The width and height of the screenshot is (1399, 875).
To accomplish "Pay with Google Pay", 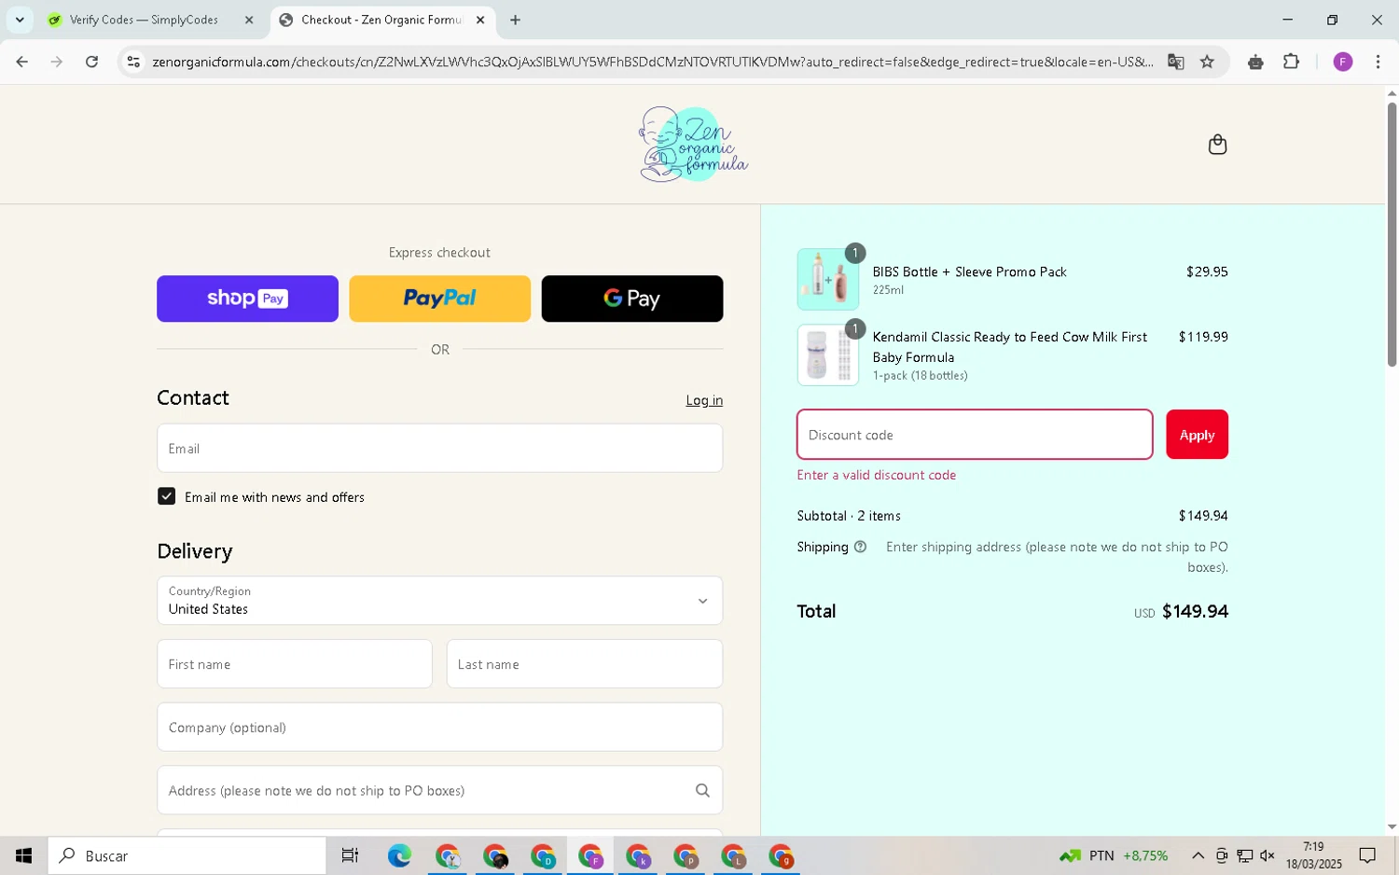I will pos(632,299).
